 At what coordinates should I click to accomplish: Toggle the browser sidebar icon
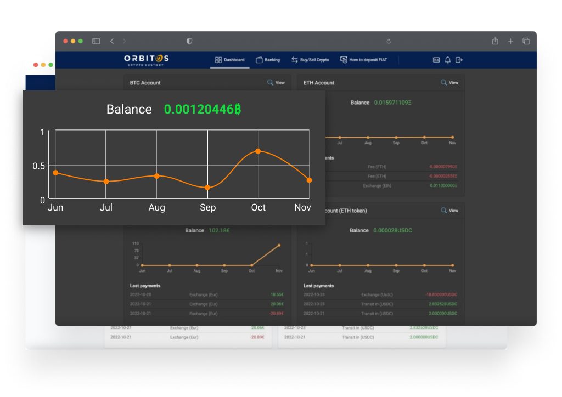(95, 41)
